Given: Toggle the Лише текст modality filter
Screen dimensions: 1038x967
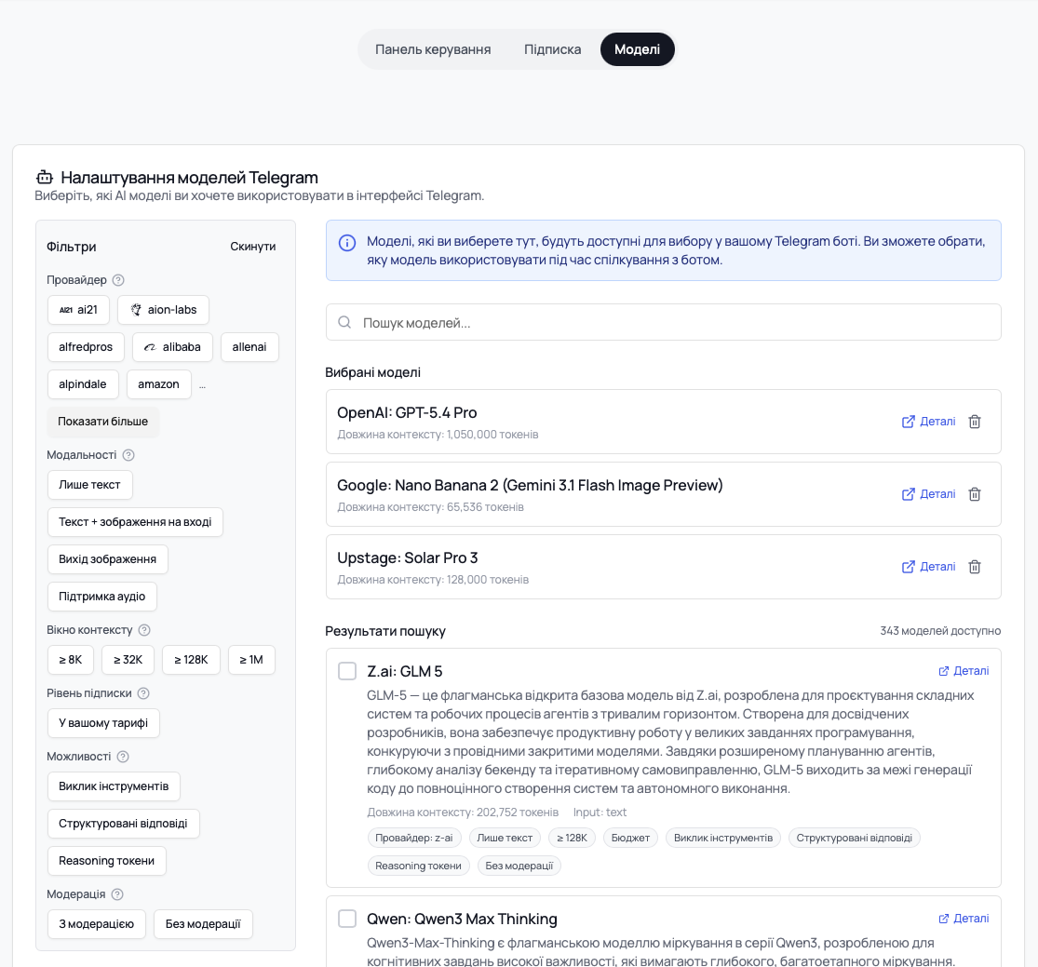Looking at the screenshot, I should 90,485.
